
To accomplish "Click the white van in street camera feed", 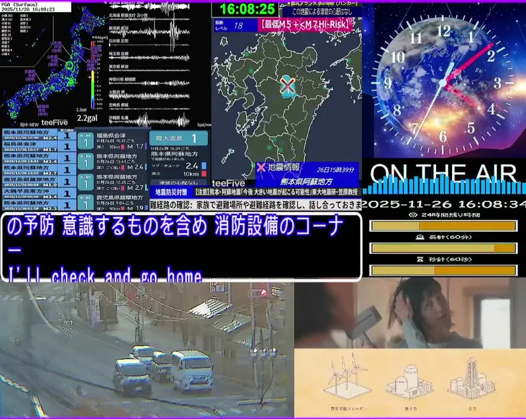I will point(192,371).
